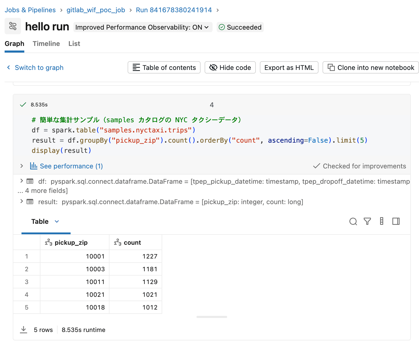
Task: Click the 8.535s runtime label
Action: (83, 330)
